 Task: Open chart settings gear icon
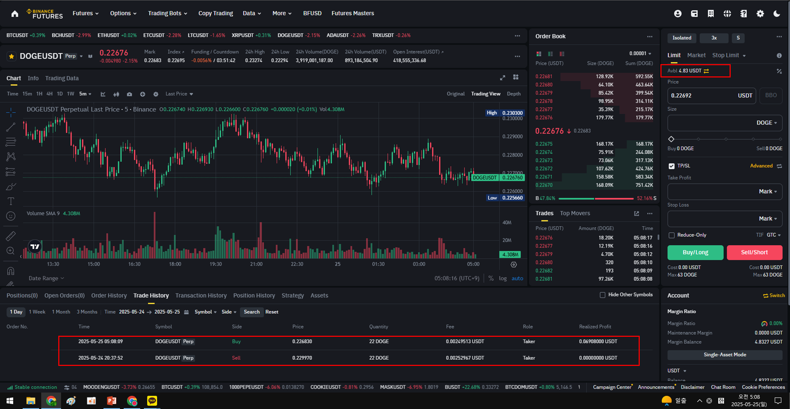(156, 94)
